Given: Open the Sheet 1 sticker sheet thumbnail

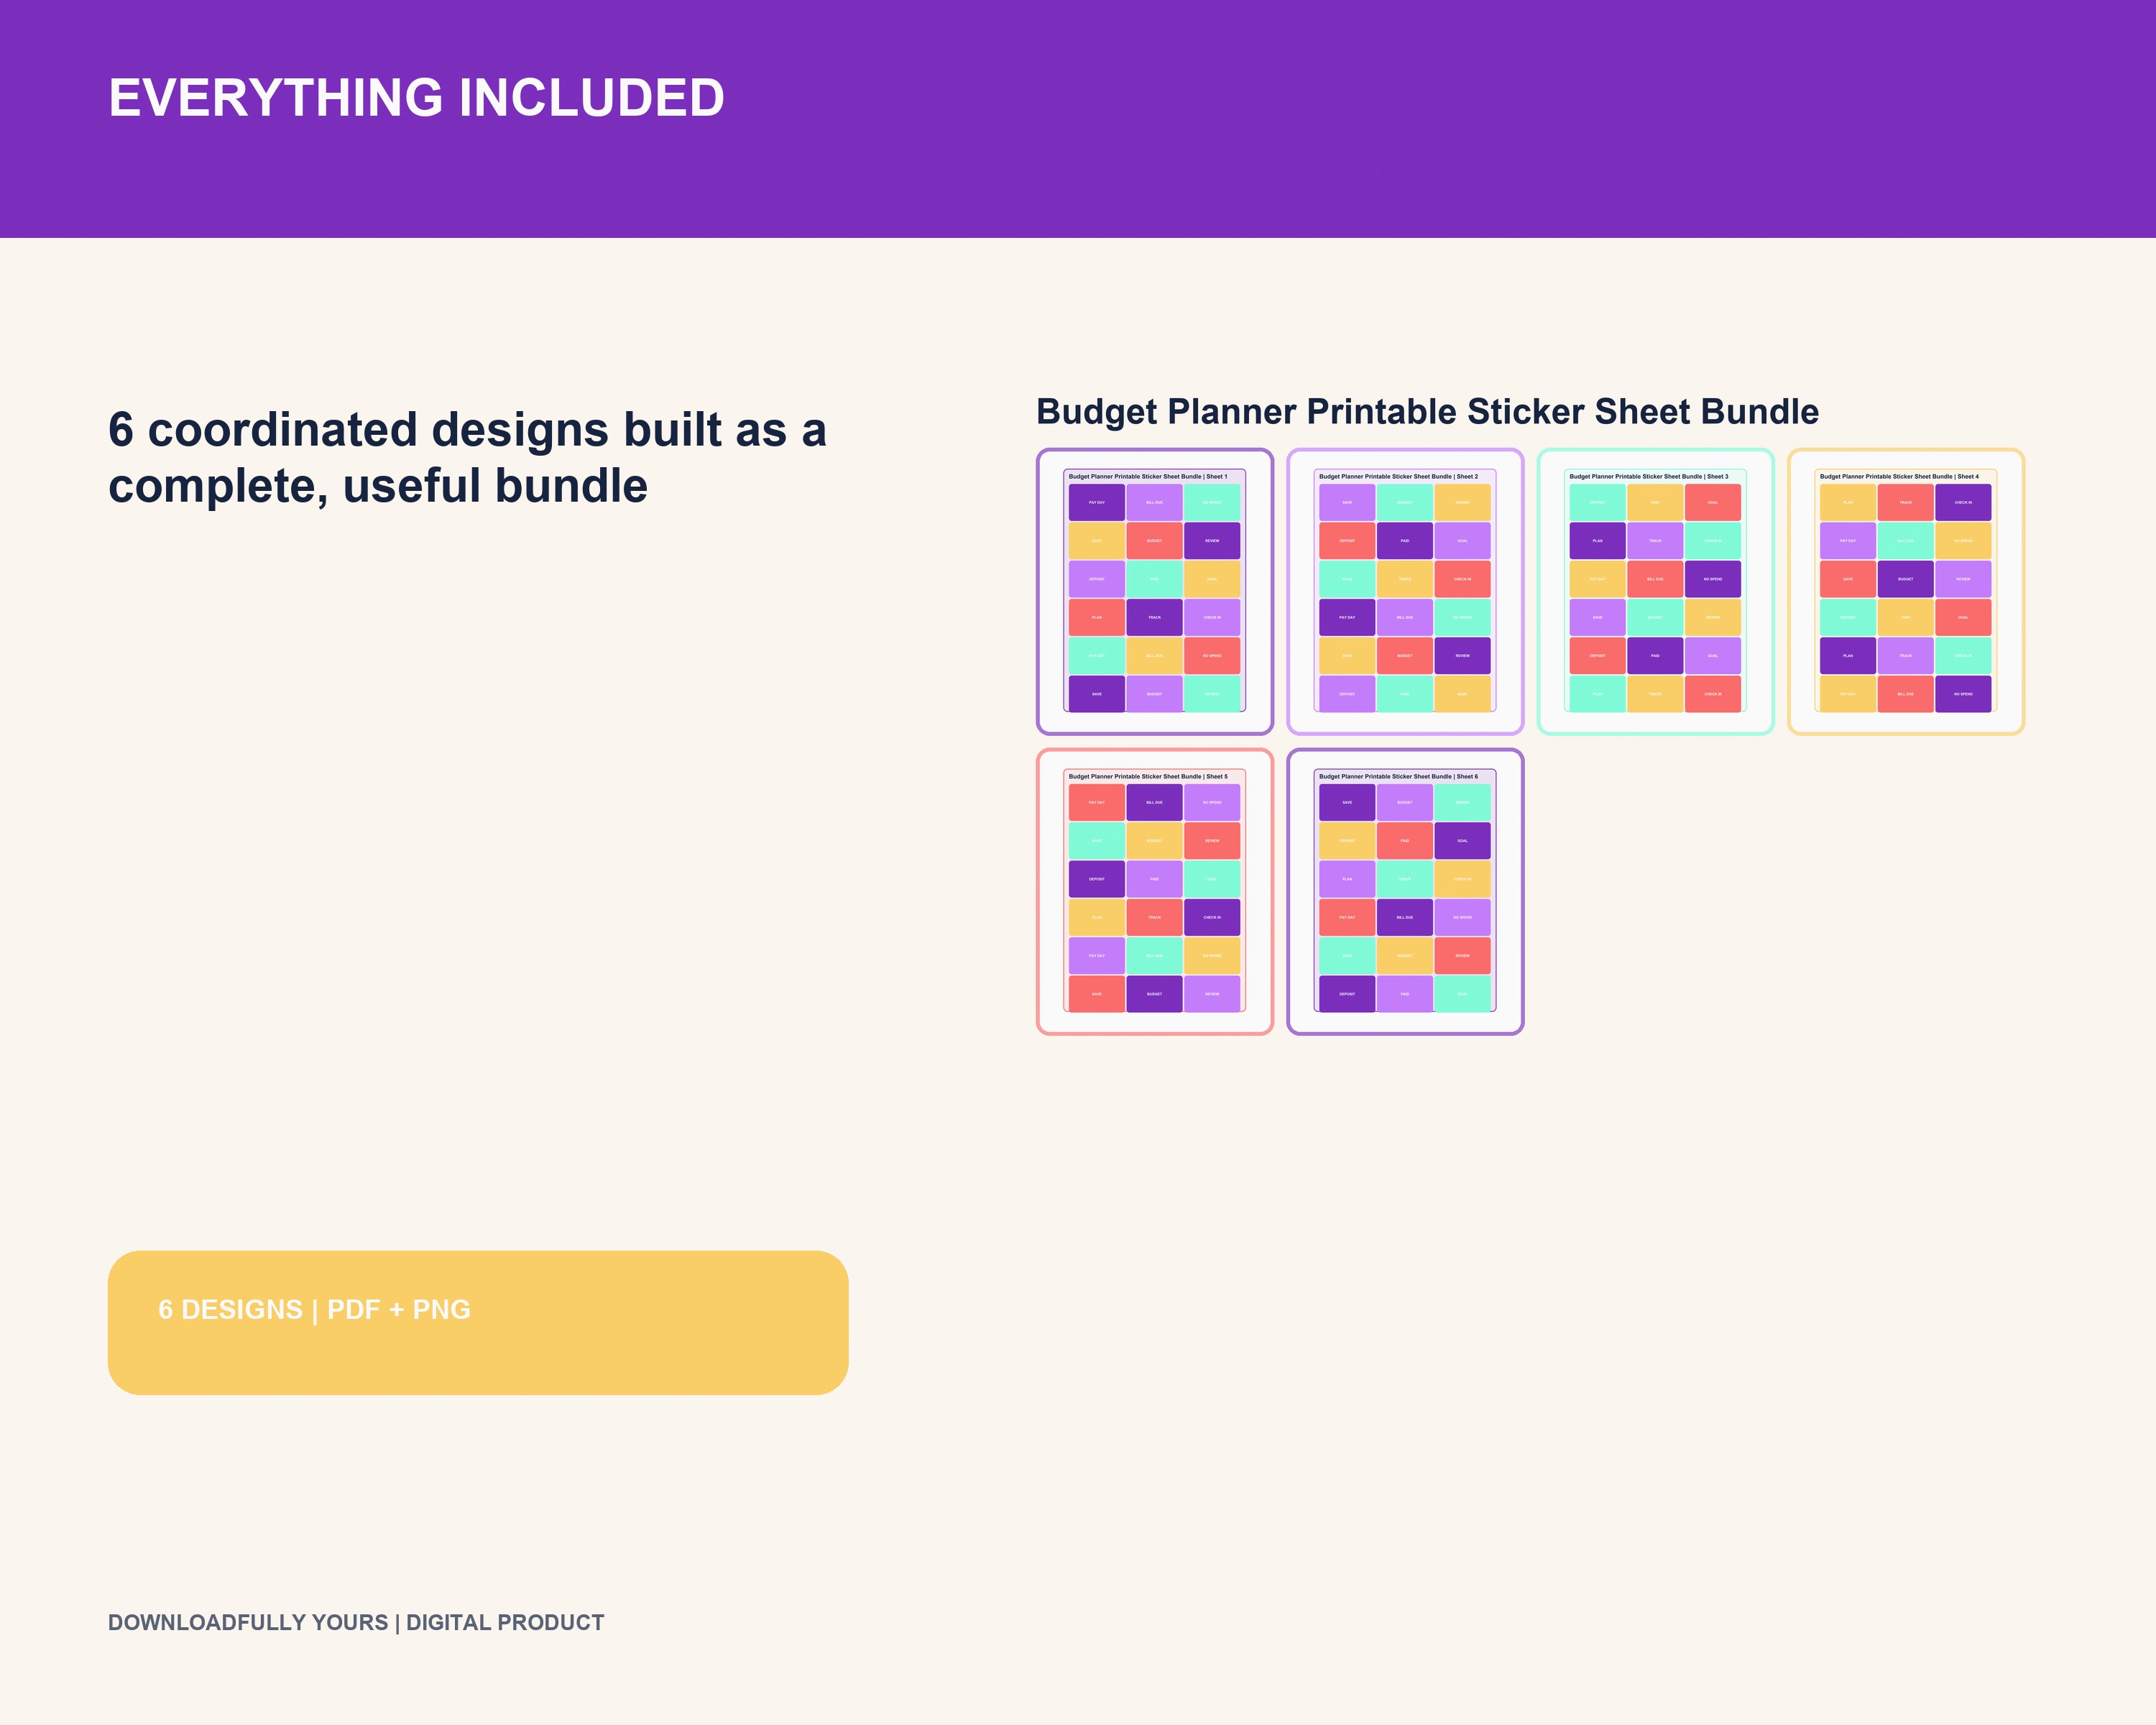Looking at the screenshot, I should point(1155,591).
